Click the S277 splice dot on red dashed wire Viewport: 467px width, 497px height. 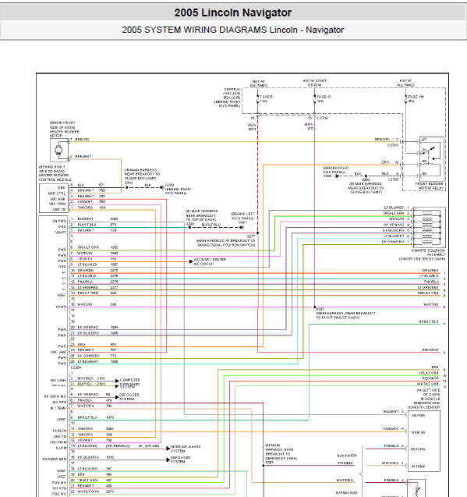[257, 233]
